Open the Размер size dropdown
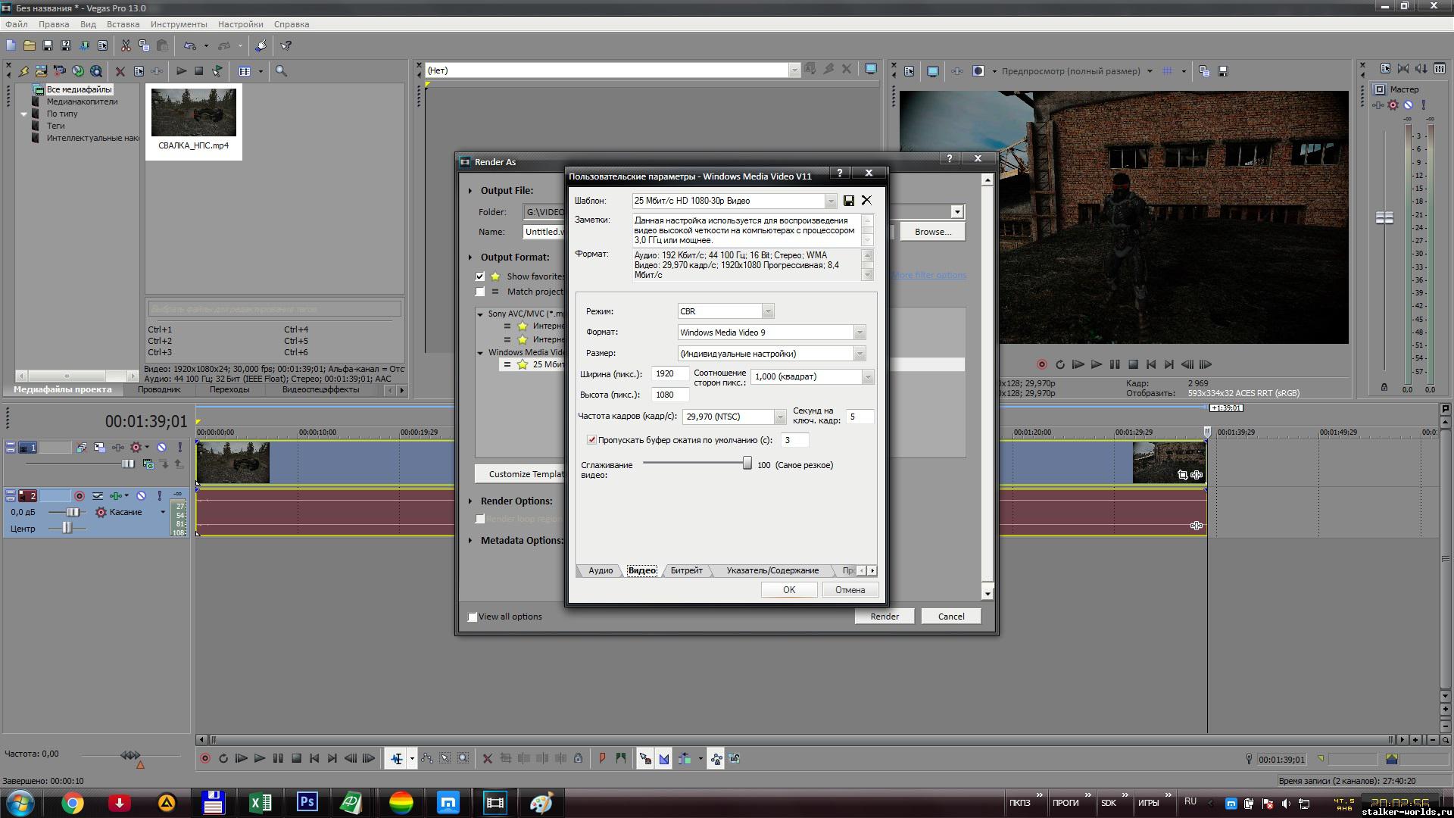1454x818 pixels. tap(859, 354)
